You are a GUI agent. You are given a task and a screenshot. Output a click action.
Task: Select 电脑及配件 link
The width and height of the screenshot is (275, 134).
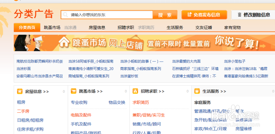81,115
